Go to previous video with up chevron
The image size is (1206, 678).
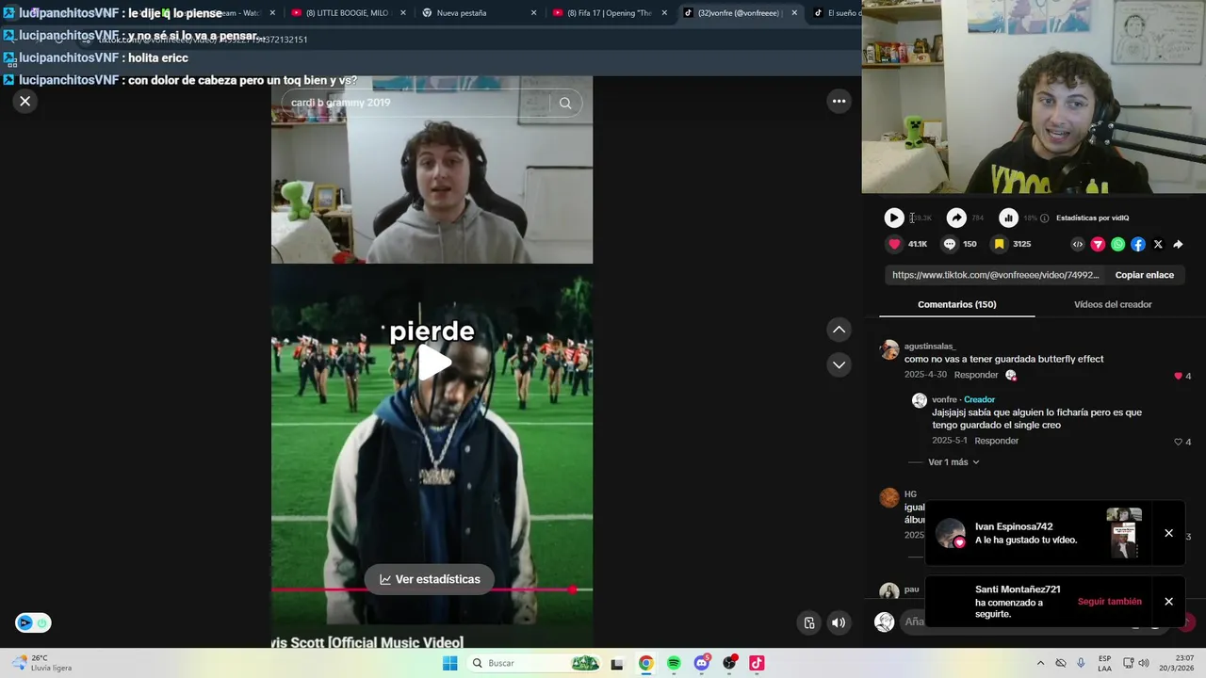(x=839, y=330)
